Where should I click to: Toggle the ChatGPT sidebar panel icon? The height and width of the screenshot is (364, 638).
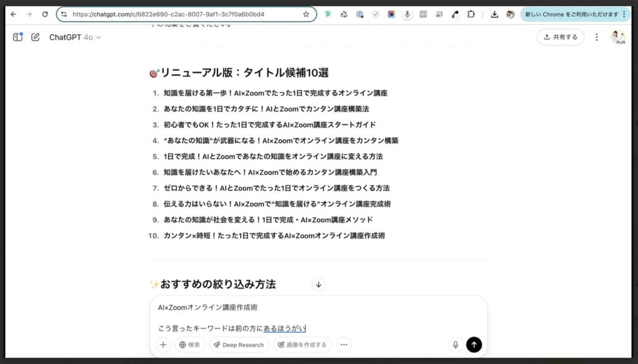click(17, 37)
